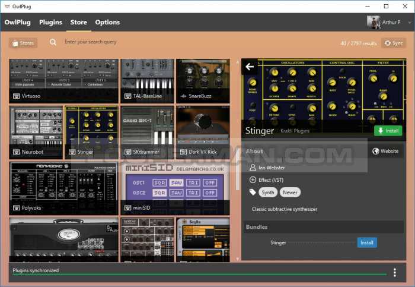The height and width of the screenshot is (287, 415).
Task: Click the user avatar picture
Action: [x=373, y=22]
